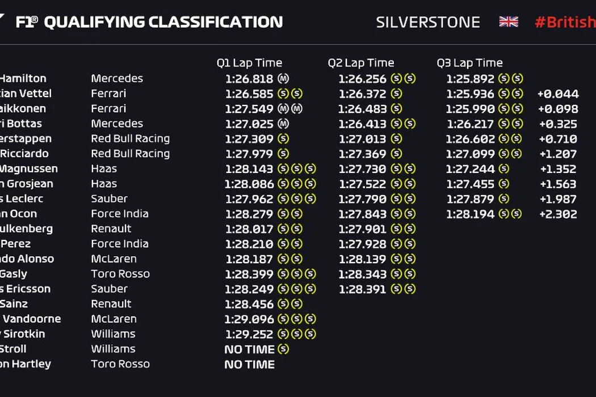The width and height of the screenshot is (596, 397).
Task: Click the soft tyre icon beside Leclerc's Q3 time
Action: point(503,198)
